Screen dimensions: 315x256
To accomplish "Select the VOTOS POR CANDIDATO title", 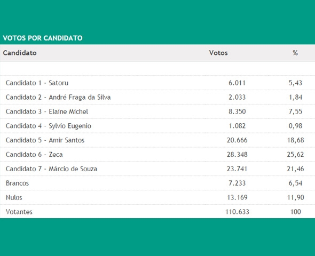I will point(43,38).
